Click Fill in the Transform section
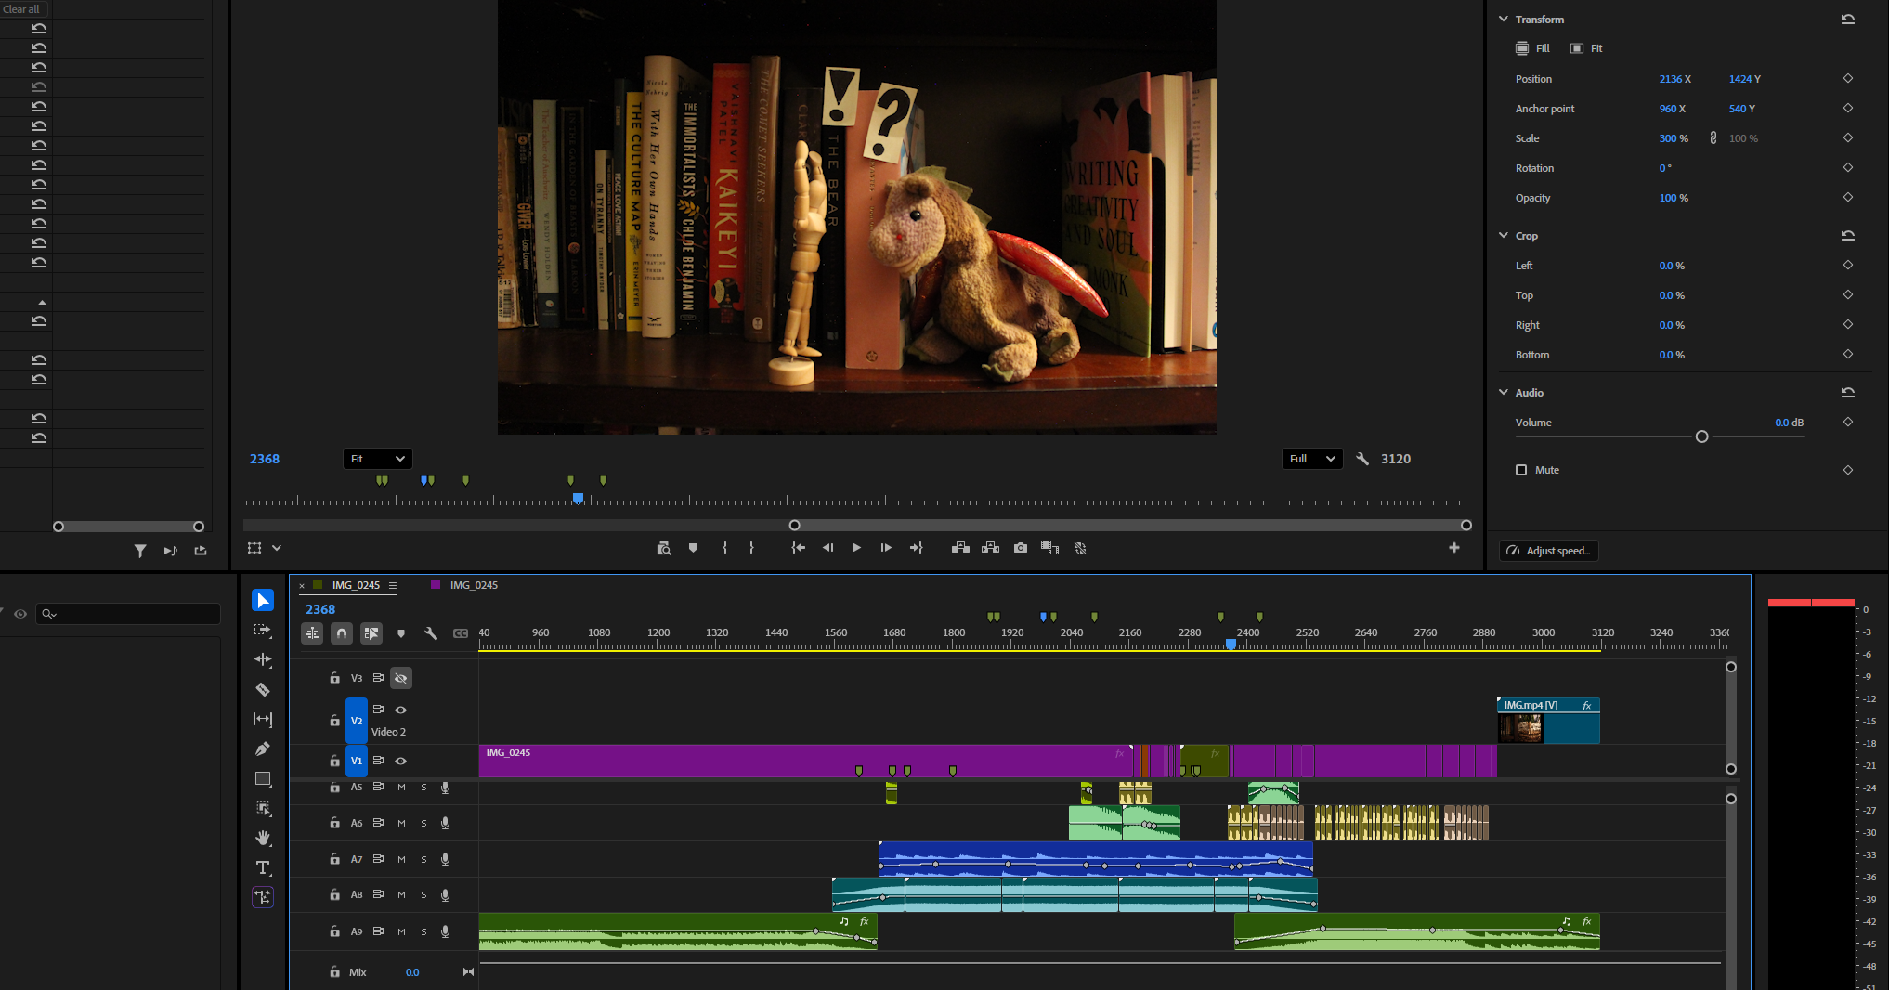This screenshot has width=1889, height=990. (1533, 48)
